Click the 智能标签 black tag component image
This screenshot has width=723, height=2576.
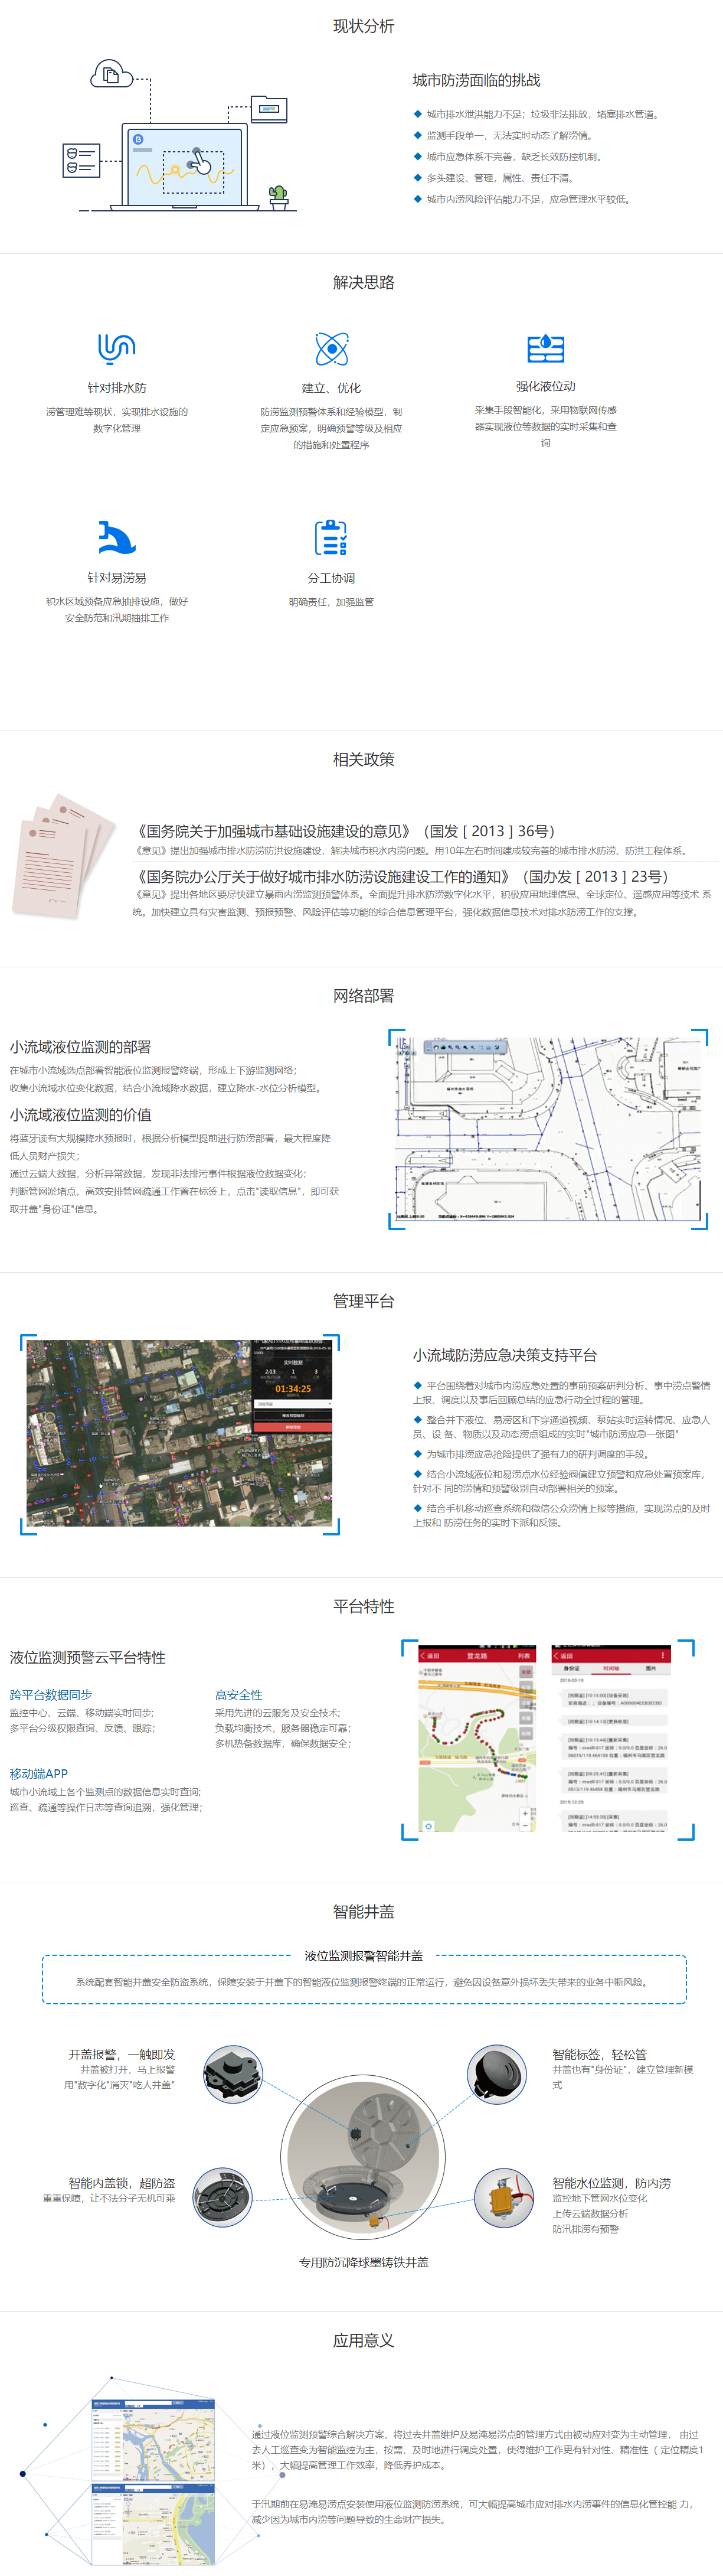tap(497, 2073)
